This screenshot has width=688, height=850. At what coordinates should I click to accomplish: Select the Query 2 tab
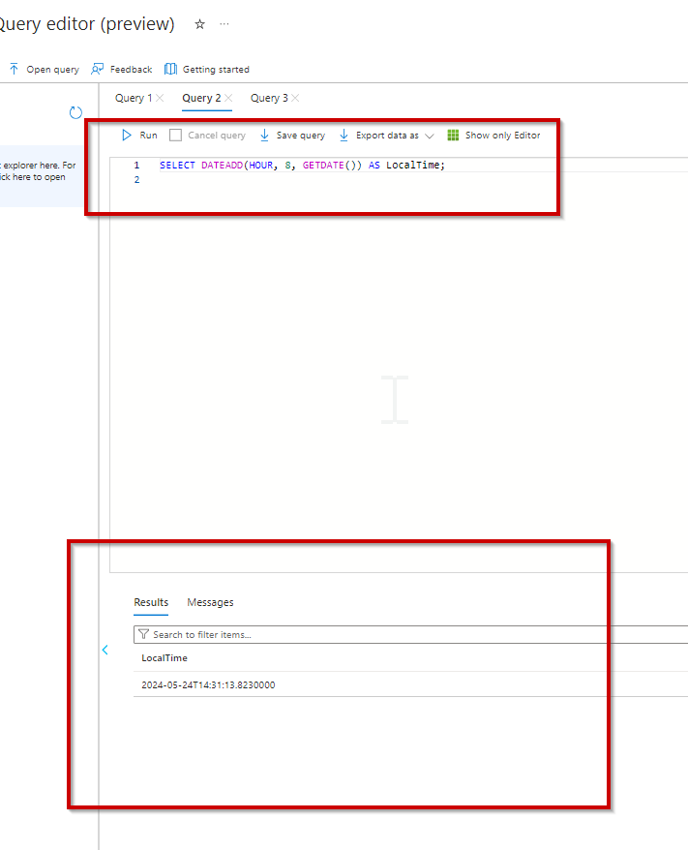pos(201,98)
